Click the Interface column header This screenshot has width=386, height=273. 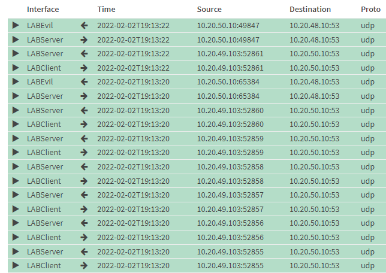[43, 10]
